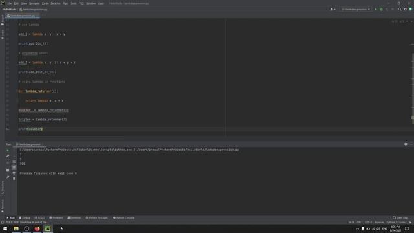Open the View menu
This screenshot has width=414, height=233.
[24, 3]
